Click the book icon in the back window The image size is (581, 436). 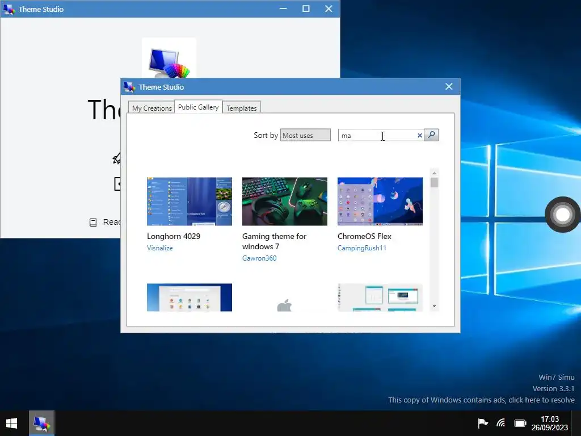pyautogui.click(x=93, y=222)
